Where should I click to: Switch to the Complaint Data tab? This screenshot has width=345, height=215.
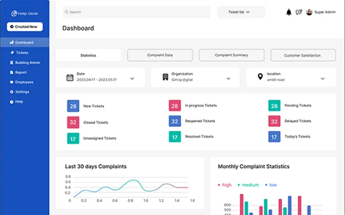160,55
